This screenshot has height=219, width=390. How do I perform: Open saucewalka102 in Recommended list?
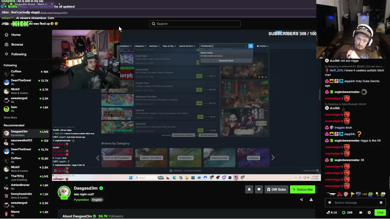26,142
